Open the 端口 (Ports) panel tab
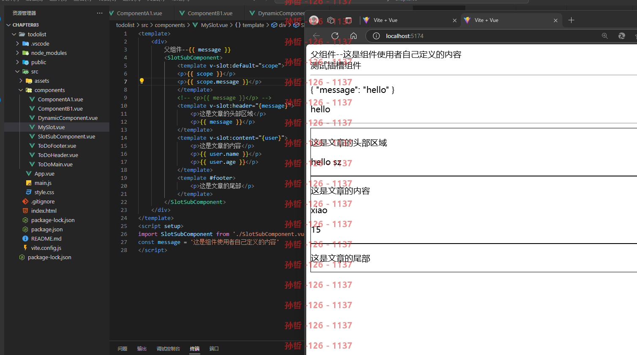Viewport: 637px width, 355px height. point(214,349)
